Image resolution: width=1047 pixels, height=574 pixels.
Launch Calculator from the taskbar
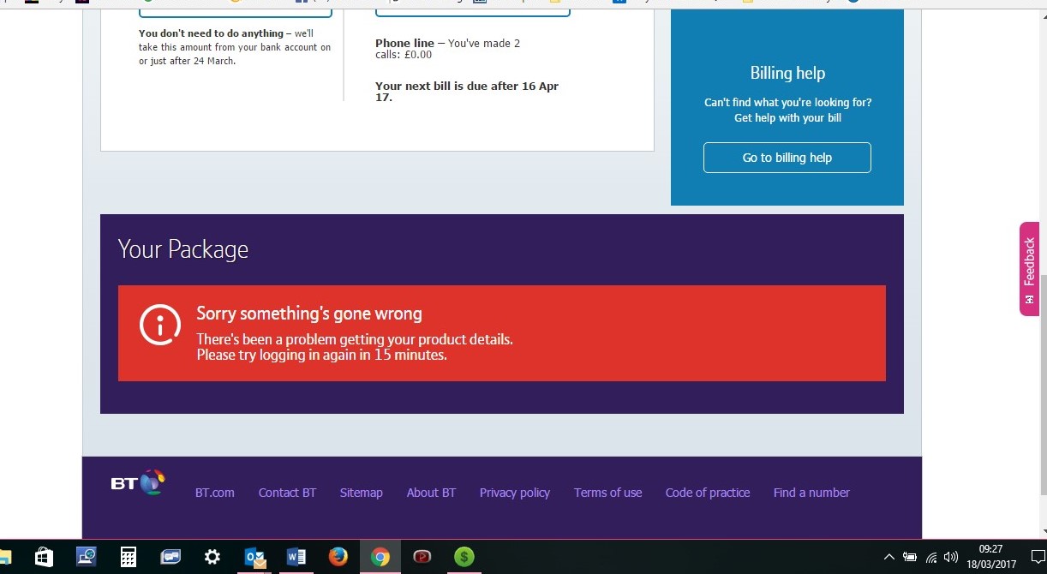(x=129, y=557)
